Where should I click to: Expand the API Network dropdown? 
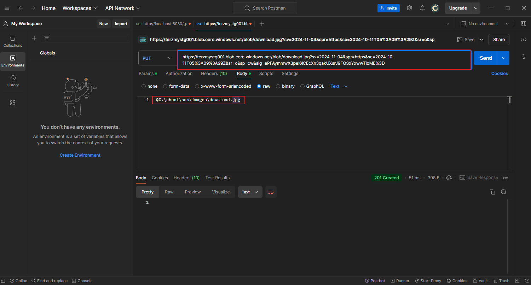tap(122, 8)
